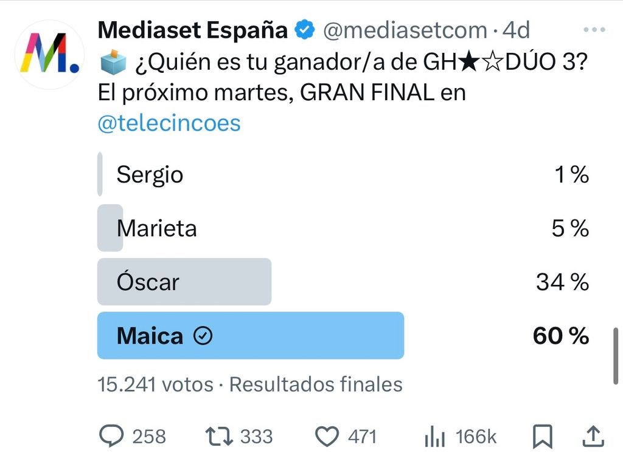
Task: Open the reply comment icon
Action: pos(111,436)
